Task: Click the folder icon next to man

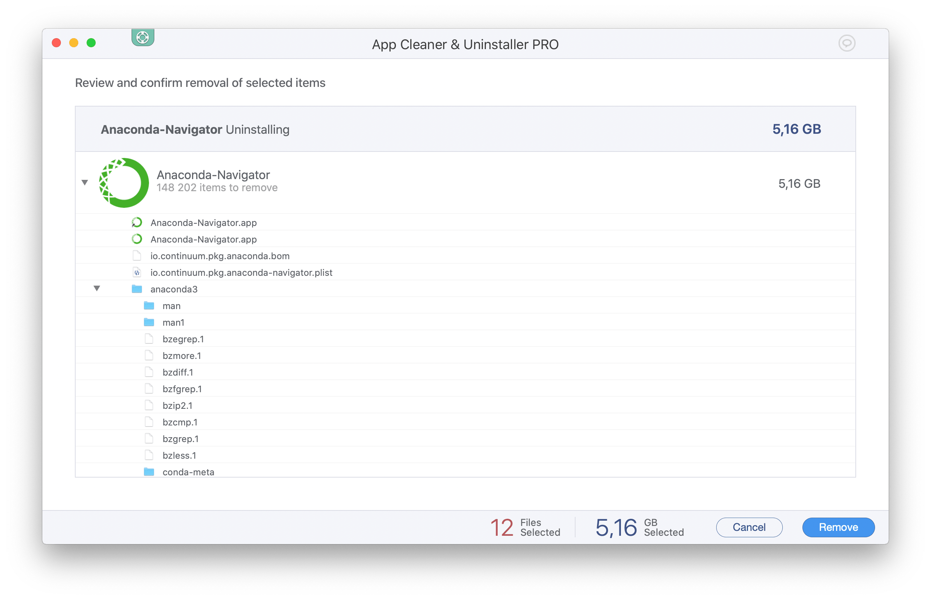Action: click(x=149, y=305)
